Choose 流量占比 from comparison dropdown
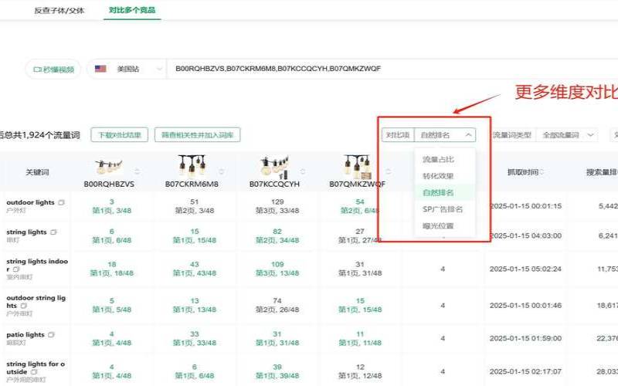This screenshot has height=386, width=618. pyautogui.click(x=438, y=160)
